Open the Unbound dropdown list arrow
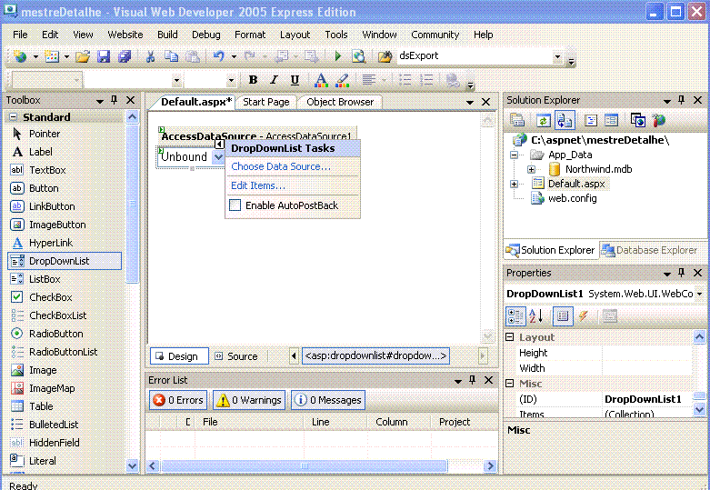Screen dimensions: 710x490 coord(218,157)
